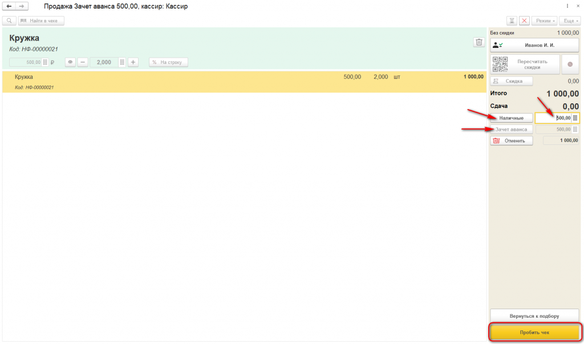Viewport: 584px width, 344px height.
Task: Select the Кружка row in receipt list
Action: pos(245,82)
